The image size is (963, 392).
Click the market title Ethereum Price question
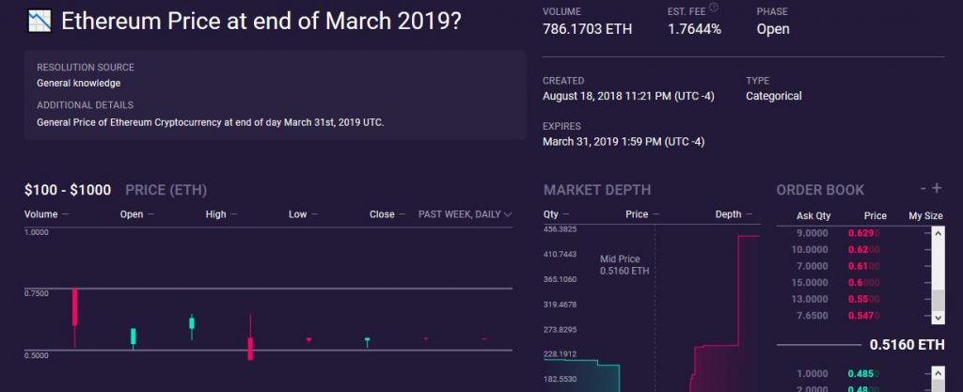click(261, 22)
